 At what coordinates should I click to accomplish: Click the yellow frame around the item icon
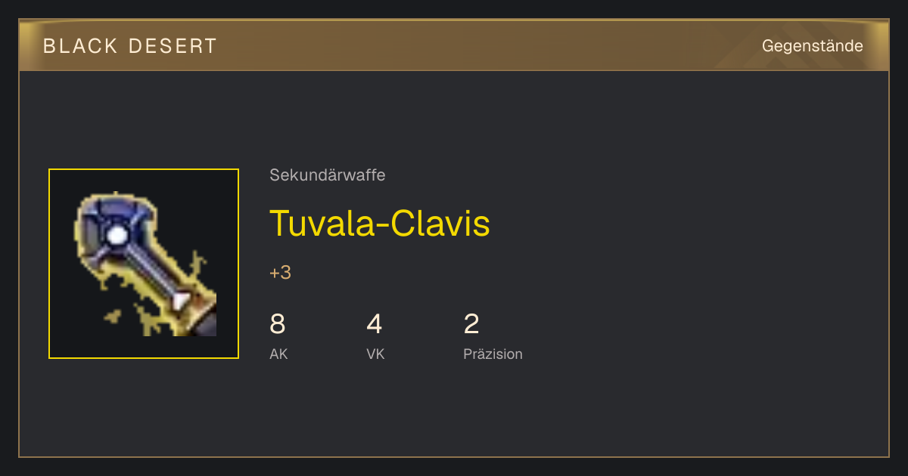[x=144, y=264]
